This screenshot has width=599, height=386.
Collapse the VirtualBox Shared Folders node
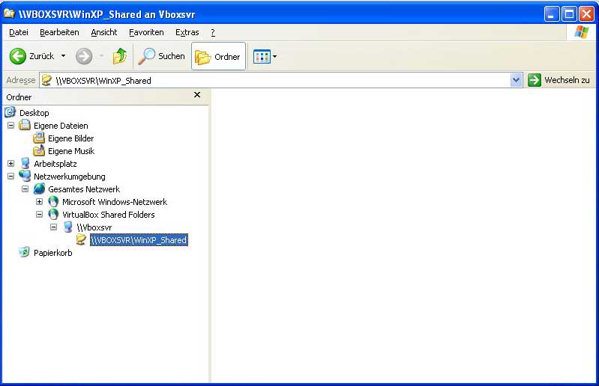point(39,214)
